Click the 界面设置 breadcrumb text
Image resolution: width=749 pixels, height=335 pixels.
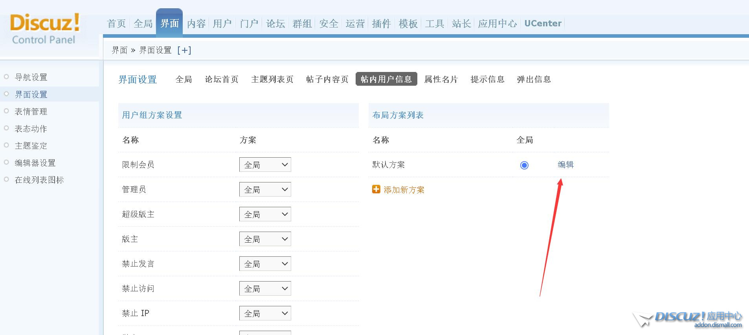pyautogui.click(x=155, y=50)
